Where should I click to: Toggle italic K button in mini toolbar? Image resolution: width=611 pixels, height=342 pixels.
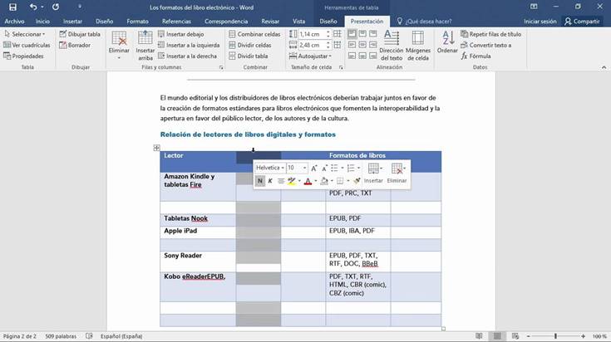pos(270,181)
